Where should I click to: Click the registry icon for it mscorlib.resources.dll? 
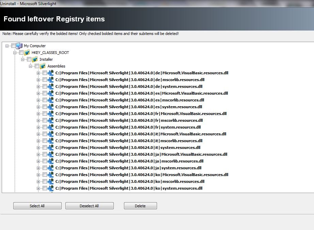50,141
